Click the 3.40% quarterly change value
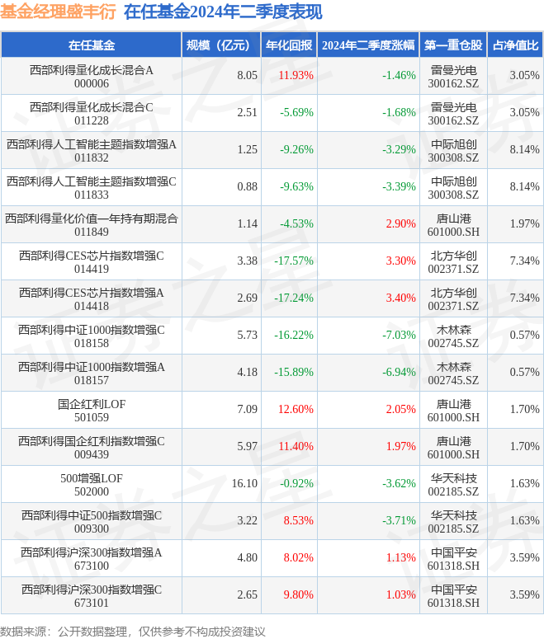544x639 pixels. pyautogui.click(x=401, y=298)
